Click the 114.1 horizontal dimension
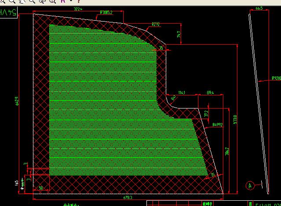This screenshot has width=281, height=206. click(181, 93)
